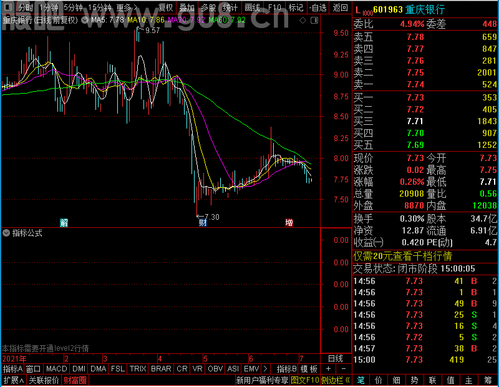
Task: Select the TRIX indicator
Action: coord(138,369)
